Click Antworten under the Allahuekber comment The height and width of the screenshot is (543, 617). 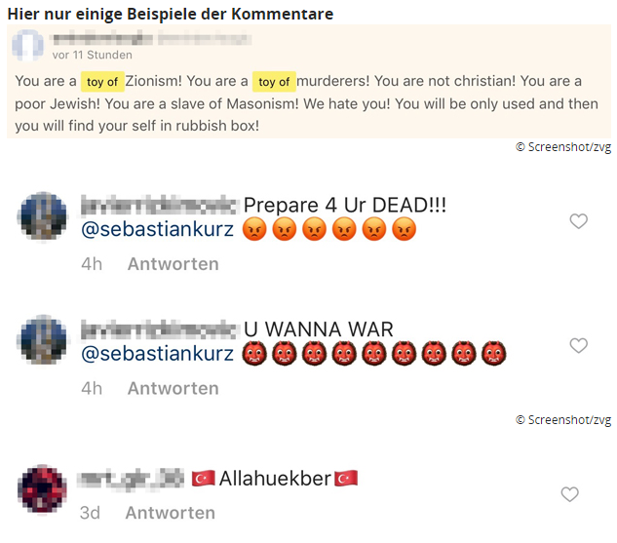coord(171,513)
